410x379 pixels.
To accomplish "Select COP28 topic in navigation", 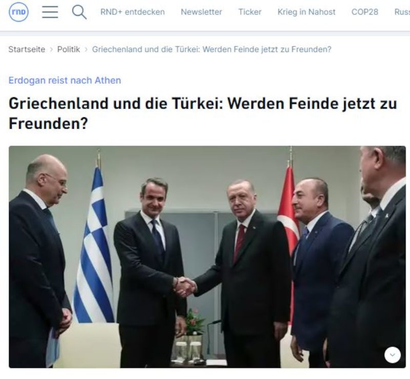I will click(365, 12).
